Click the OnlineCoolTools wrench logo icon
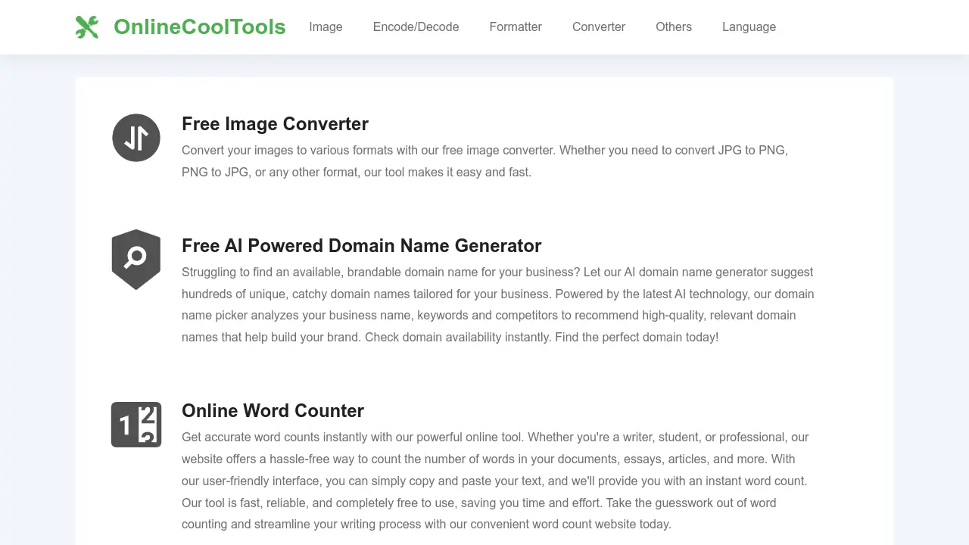The image size is (969, 545). [87, 27]
